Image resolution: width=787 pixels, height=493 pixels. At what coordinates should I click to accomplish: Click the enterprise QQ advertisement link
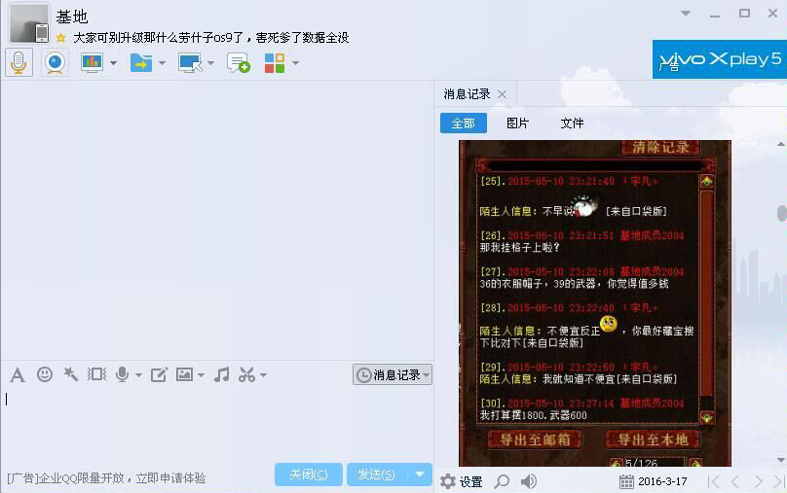(107, 478)
